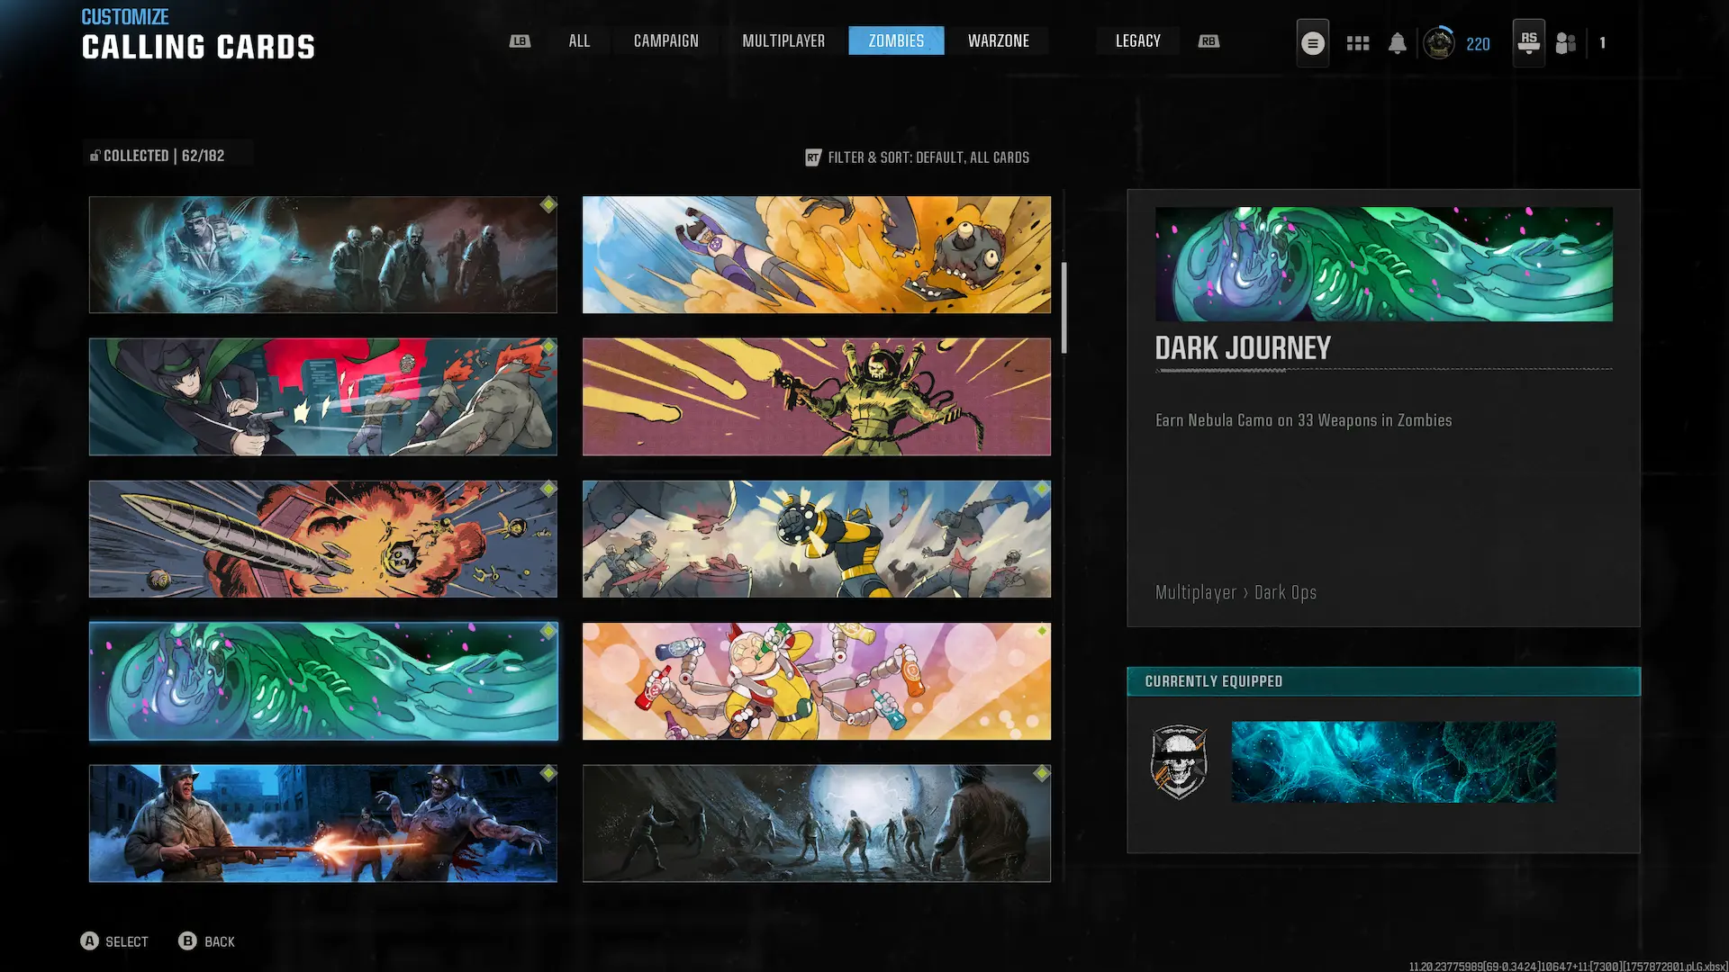Screen dimensions: 1729x972
Task: Click the calling cards list scrollbar
Action: pyautogui.click(x=1064, y=308)
